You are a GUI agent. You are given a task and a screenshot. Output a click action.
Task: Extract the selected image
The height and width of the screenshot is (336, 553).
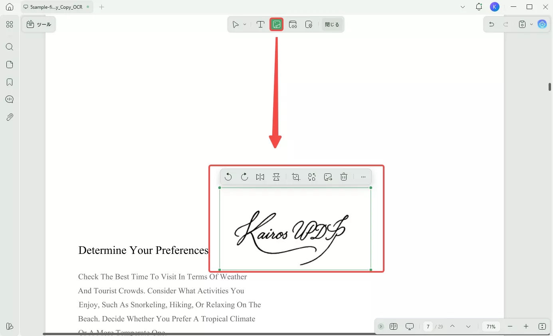click(328, 177)
